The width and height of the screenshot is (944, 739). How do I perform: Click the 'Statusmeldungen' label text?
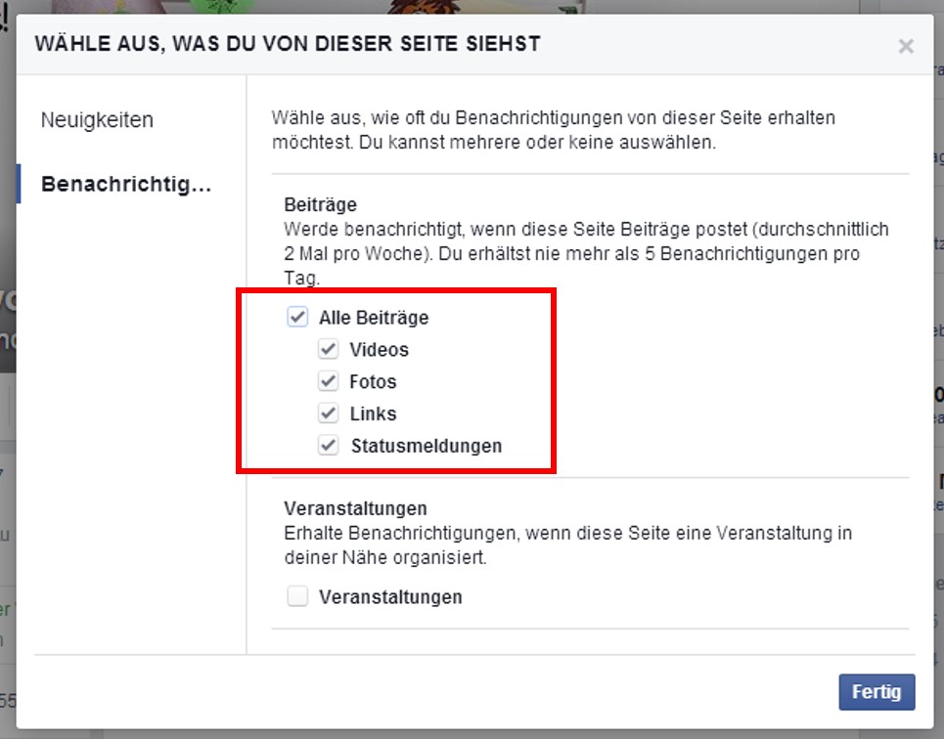coord(427,446)
